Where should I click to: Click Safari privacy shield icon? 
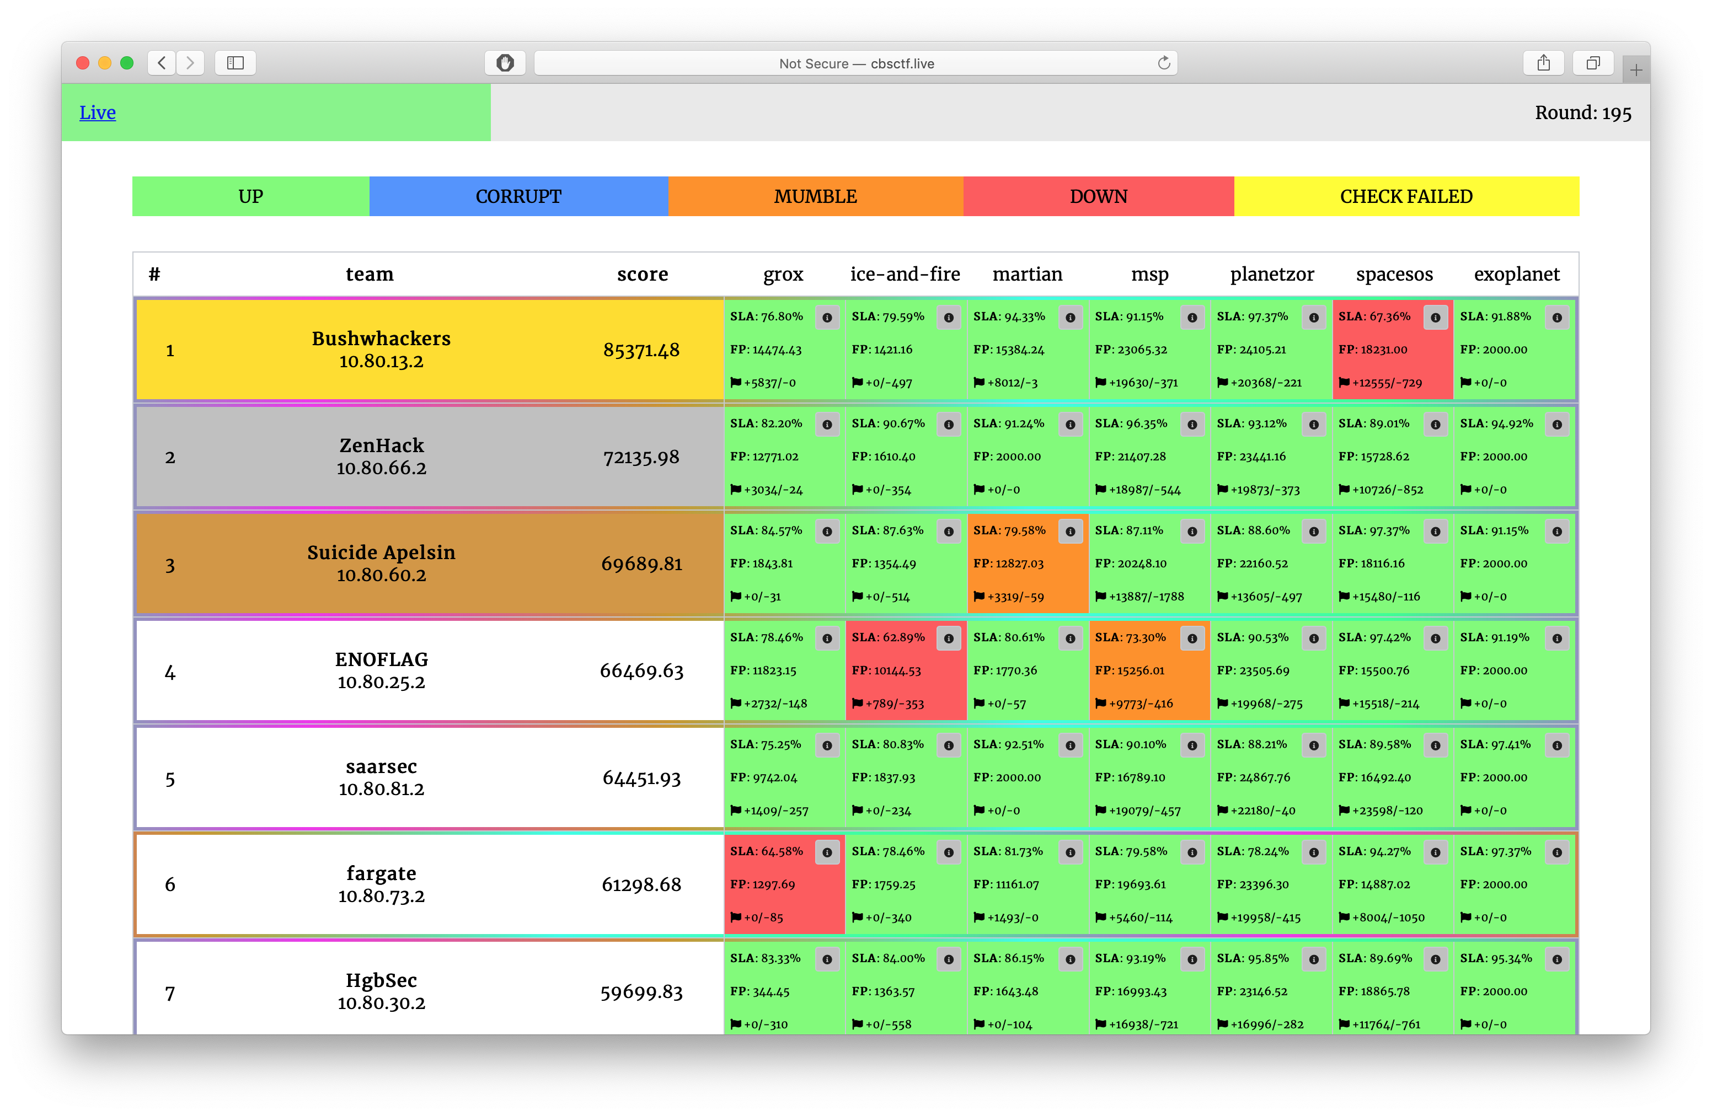click(x=505, y=63)
